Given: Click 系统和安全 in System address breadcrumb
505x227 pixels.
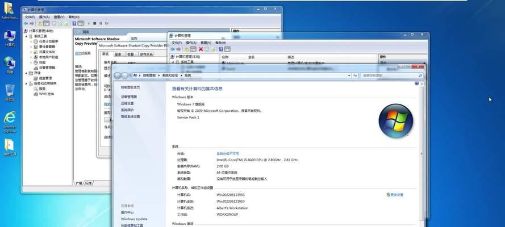Looking at the screenshot, I should [x=170, y=75].
